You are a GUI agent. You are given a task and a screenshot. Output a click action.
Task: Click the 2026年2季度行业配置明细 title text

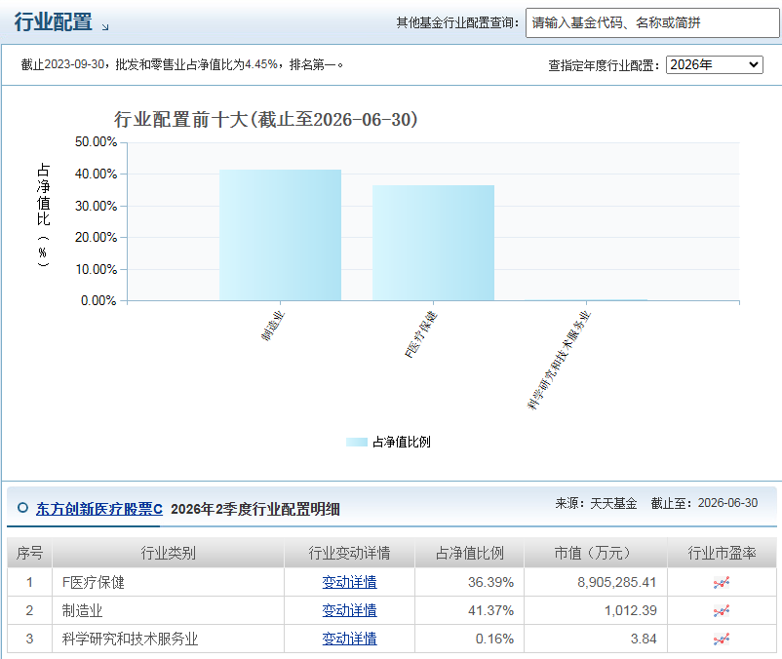pyautogui.click(x=255, y=510)
